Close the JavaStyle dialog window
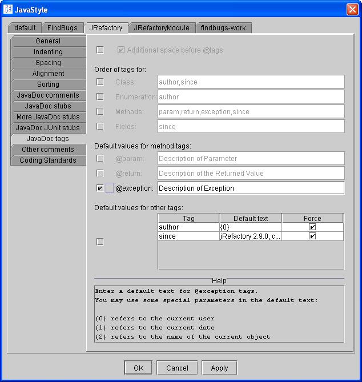This screenshot has height=382, width=362. pos(352,10)
